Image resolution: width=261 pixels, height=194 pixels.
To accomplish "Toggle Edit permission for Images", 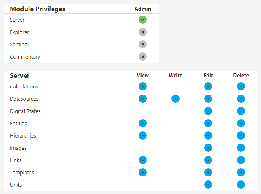I will [208, 148].
